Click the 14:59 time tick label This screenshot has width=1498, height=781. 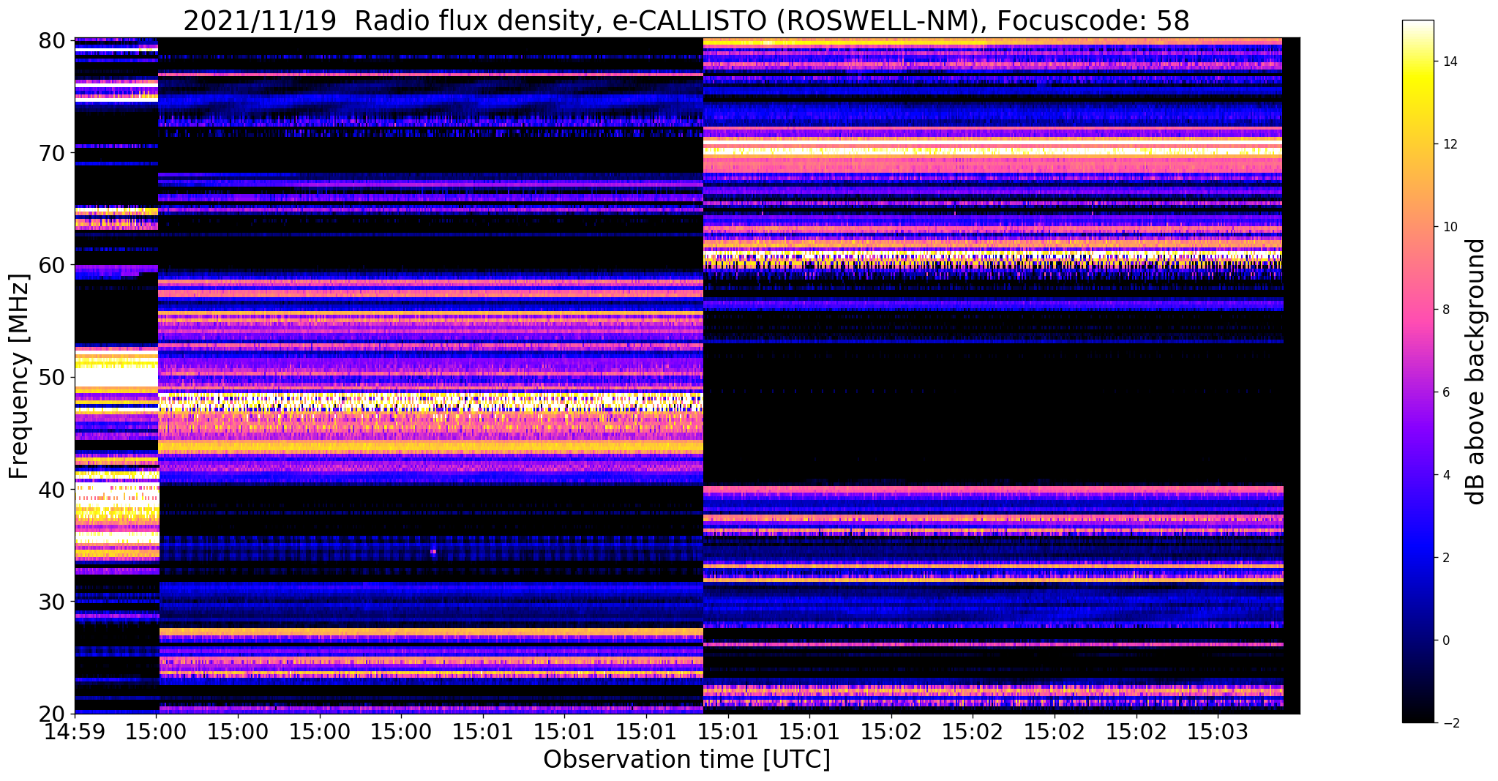[75, 732]
